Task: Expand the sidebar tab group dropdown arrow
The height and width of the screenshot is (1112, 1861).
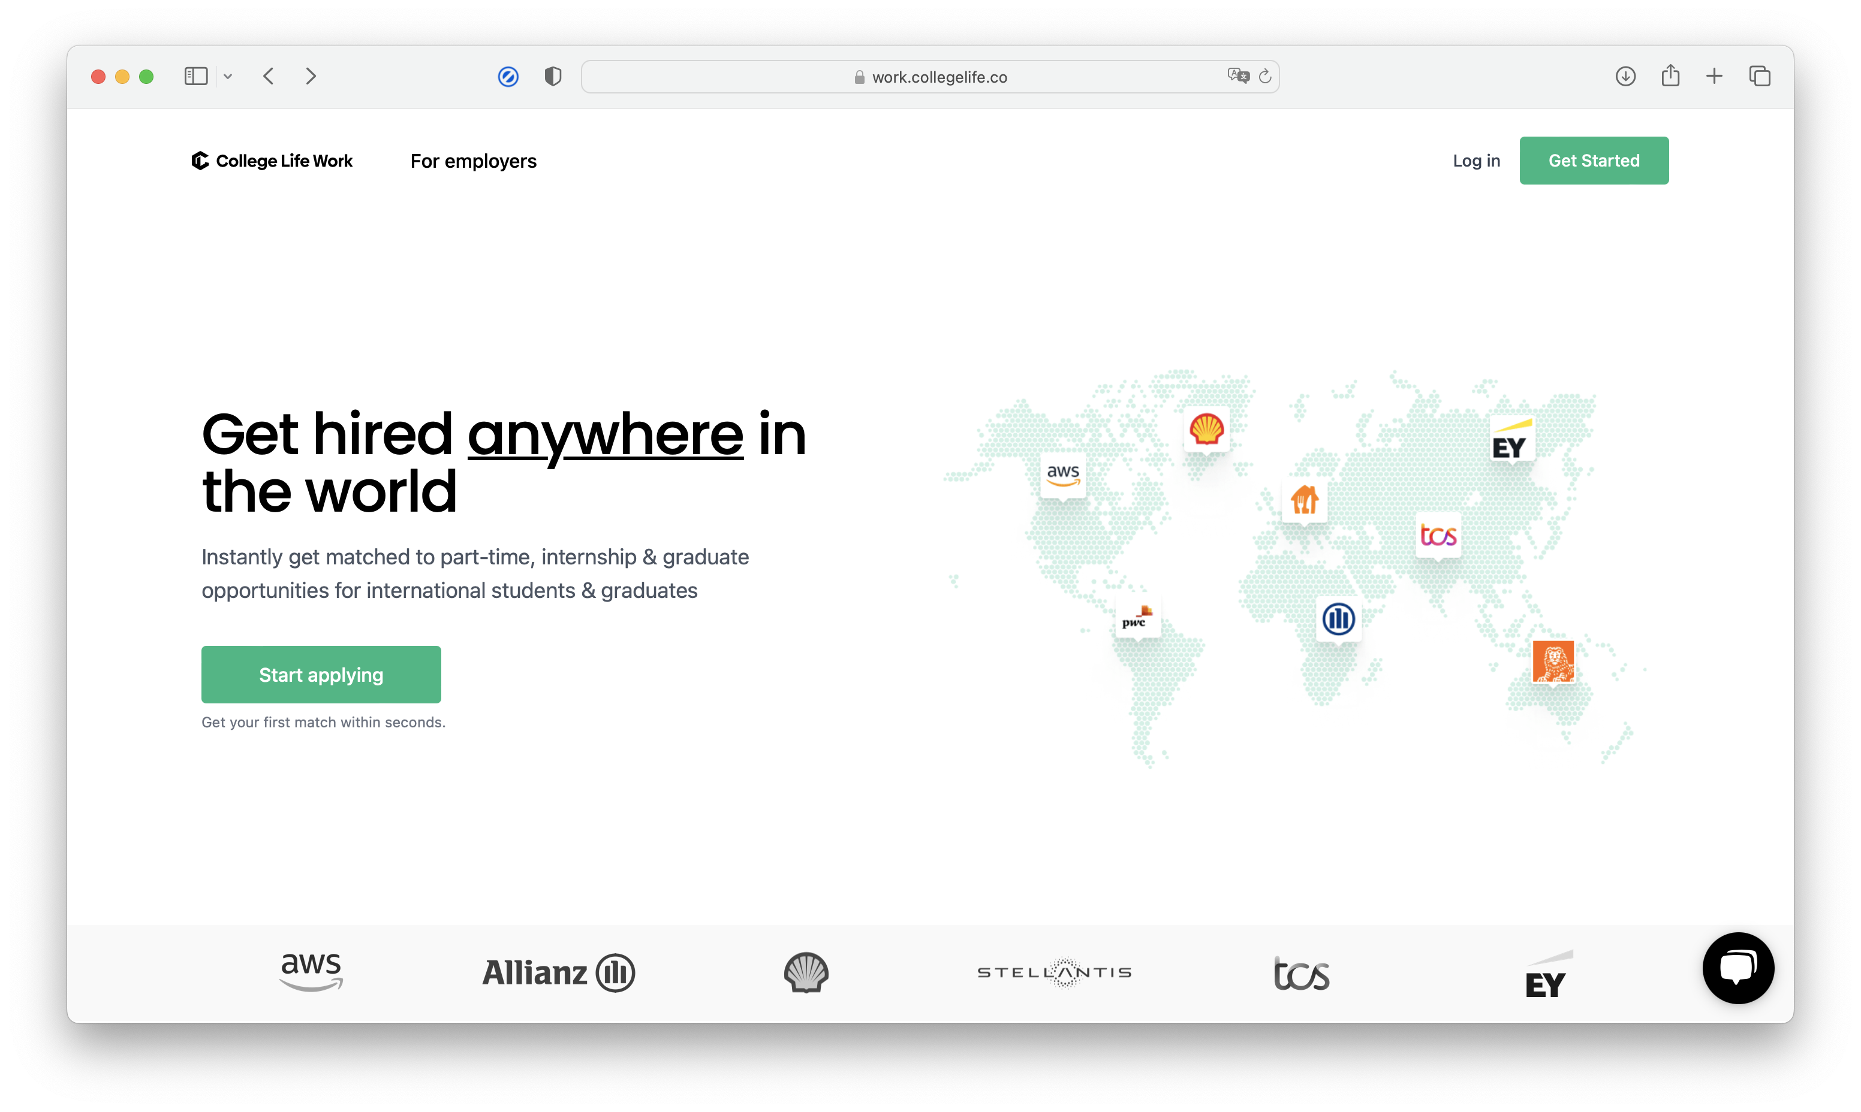Action: [228, 77]
